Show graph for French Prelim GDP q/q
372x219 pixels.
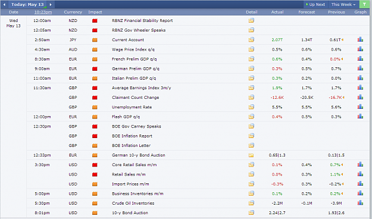coord(360,58)
